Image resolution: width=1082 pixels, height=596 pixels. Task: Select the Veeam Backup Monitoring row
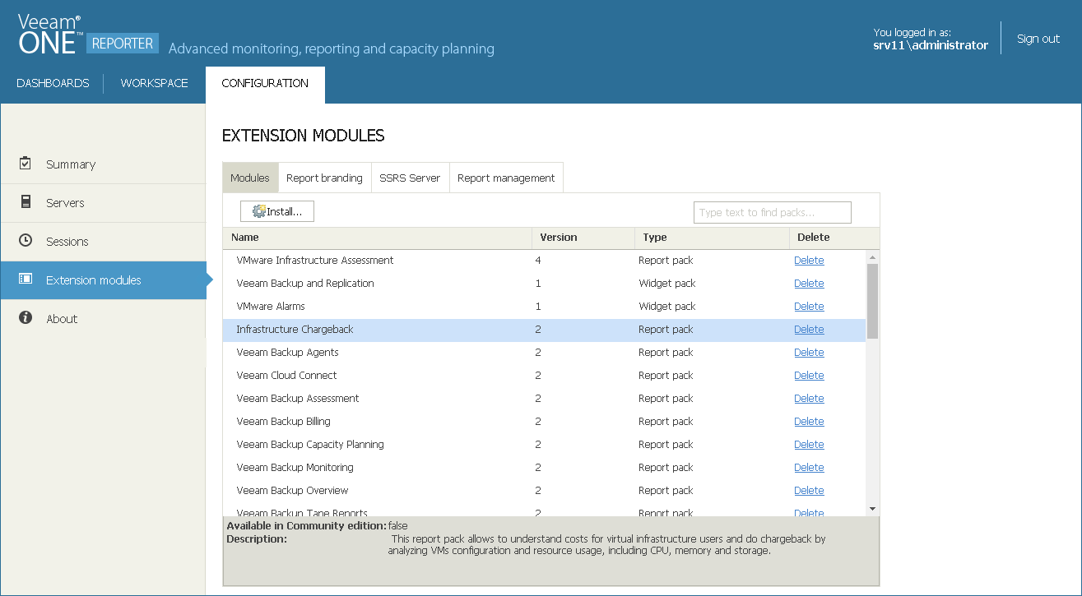click(x=544, y=468)
